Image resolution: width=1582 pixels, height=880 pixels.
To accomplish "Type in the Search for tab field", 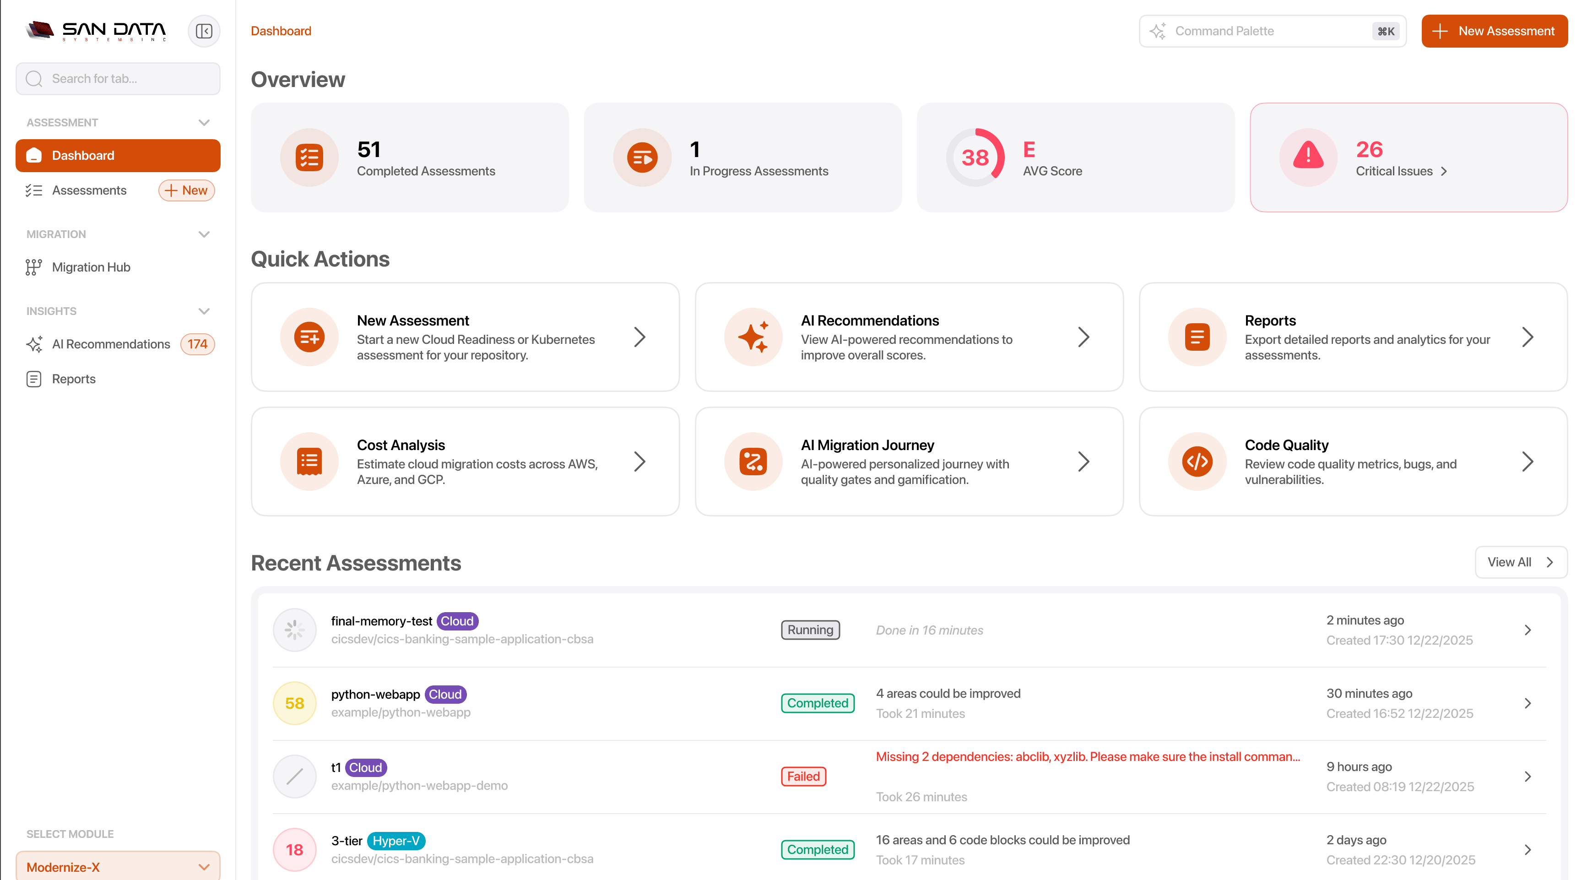I will 117,79.
